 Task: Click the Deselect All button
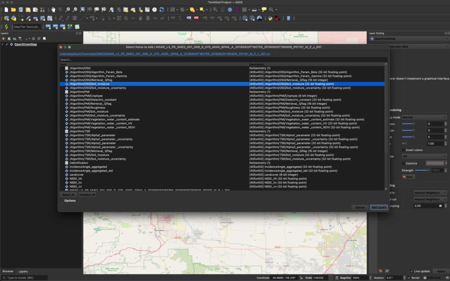pyautogui.click(x=87, y=194)
